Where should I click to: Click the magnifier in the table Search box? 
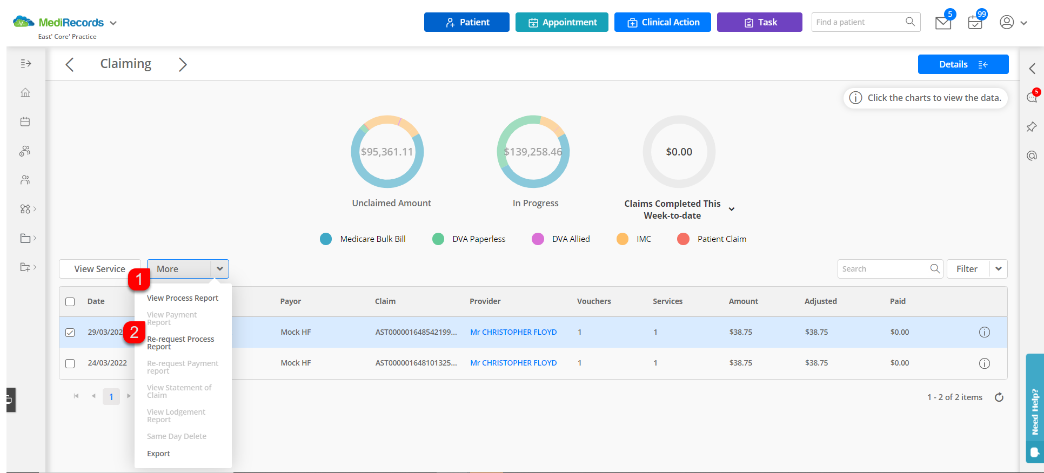(x=935, y=268)
